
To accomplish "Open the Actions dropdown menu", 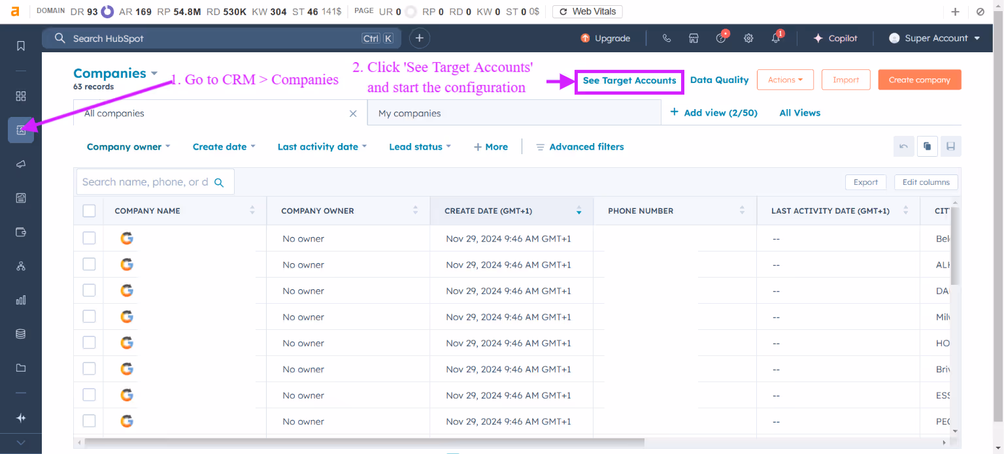I will point(785,79).
